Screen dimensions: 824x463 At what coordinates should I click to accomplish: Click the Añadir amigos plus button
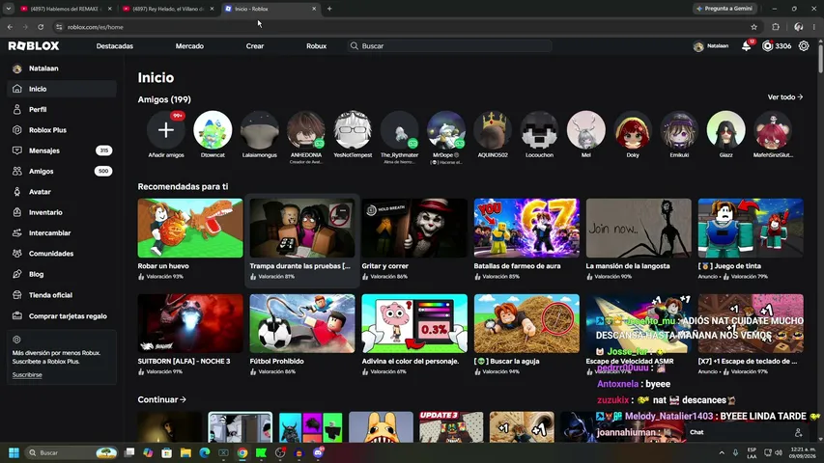coord(166,129)
